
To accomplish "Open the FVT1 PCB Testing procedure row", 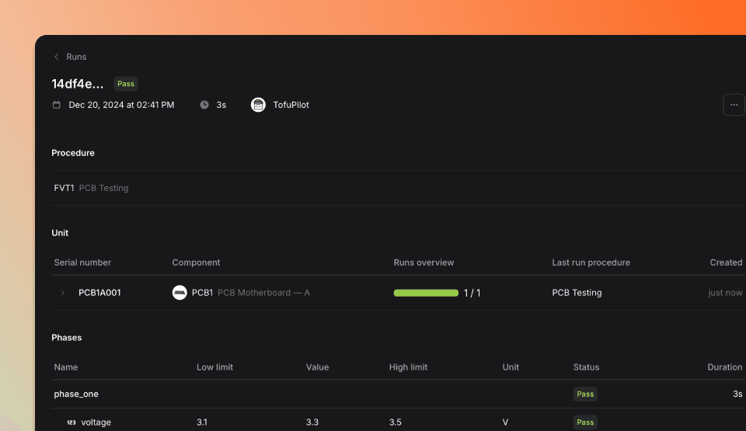I will click(399, 188).
